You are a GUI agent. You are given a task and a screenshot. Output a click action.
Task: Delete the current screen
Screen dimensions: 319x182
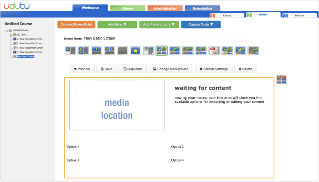245,69
